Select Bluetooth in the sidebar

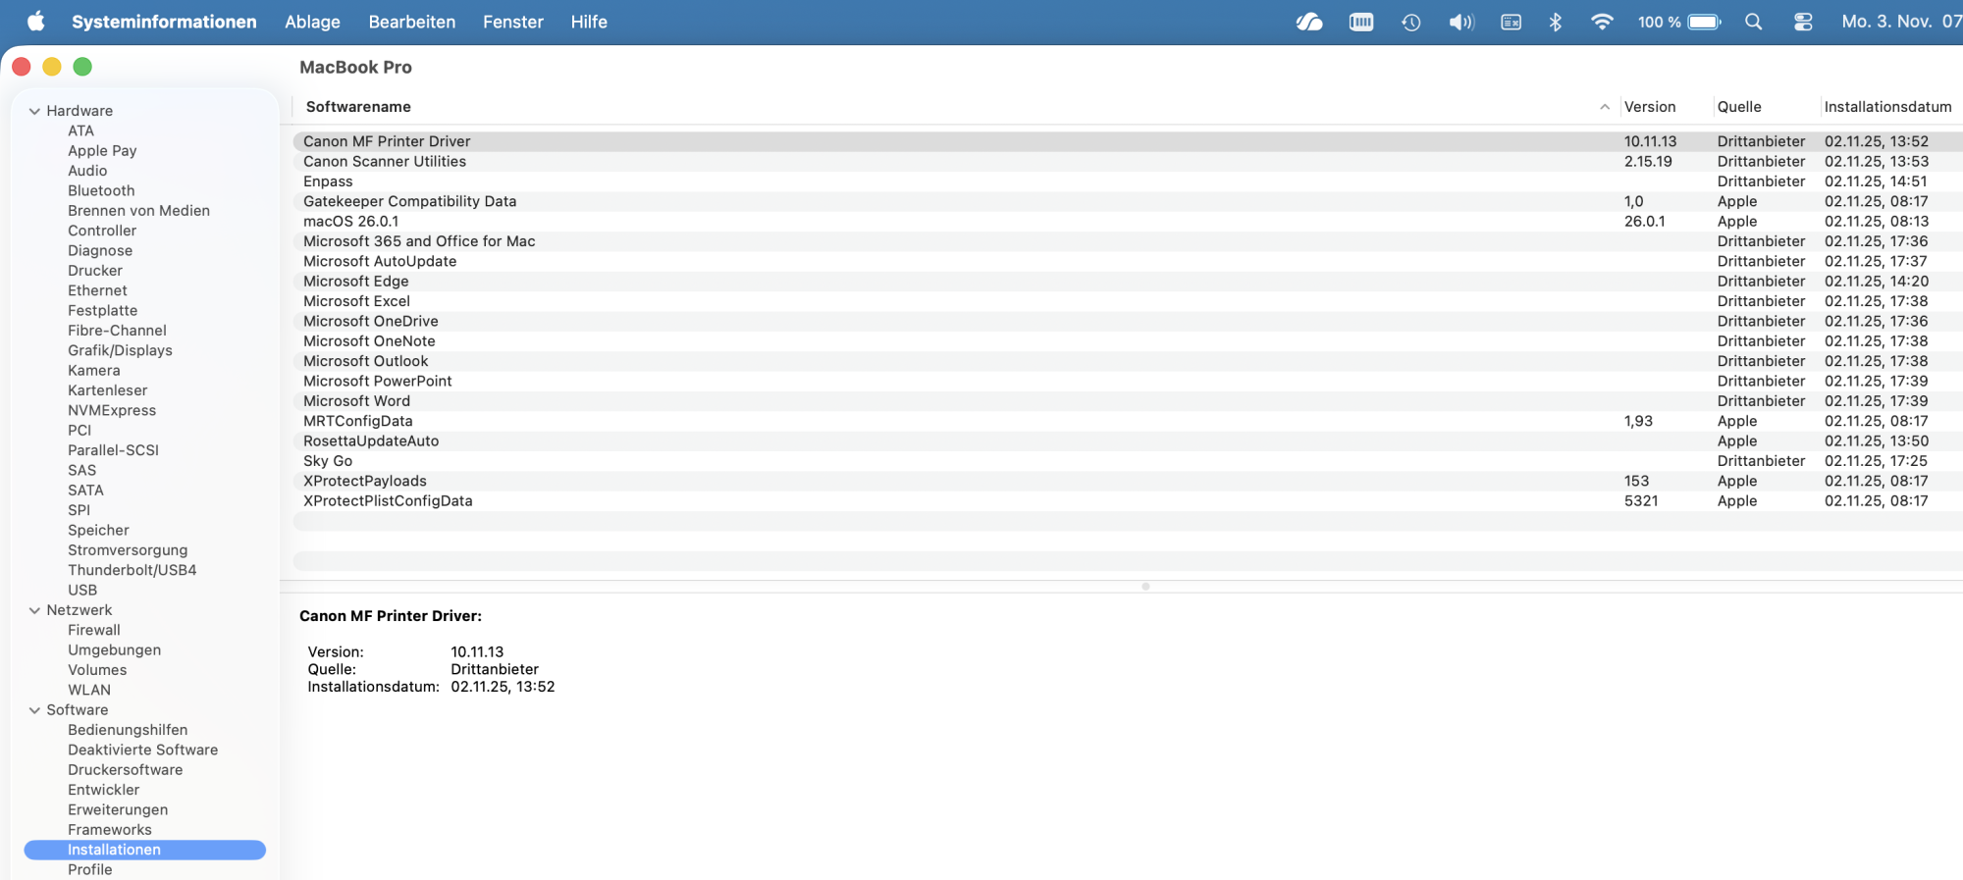[x=101, y=190]
